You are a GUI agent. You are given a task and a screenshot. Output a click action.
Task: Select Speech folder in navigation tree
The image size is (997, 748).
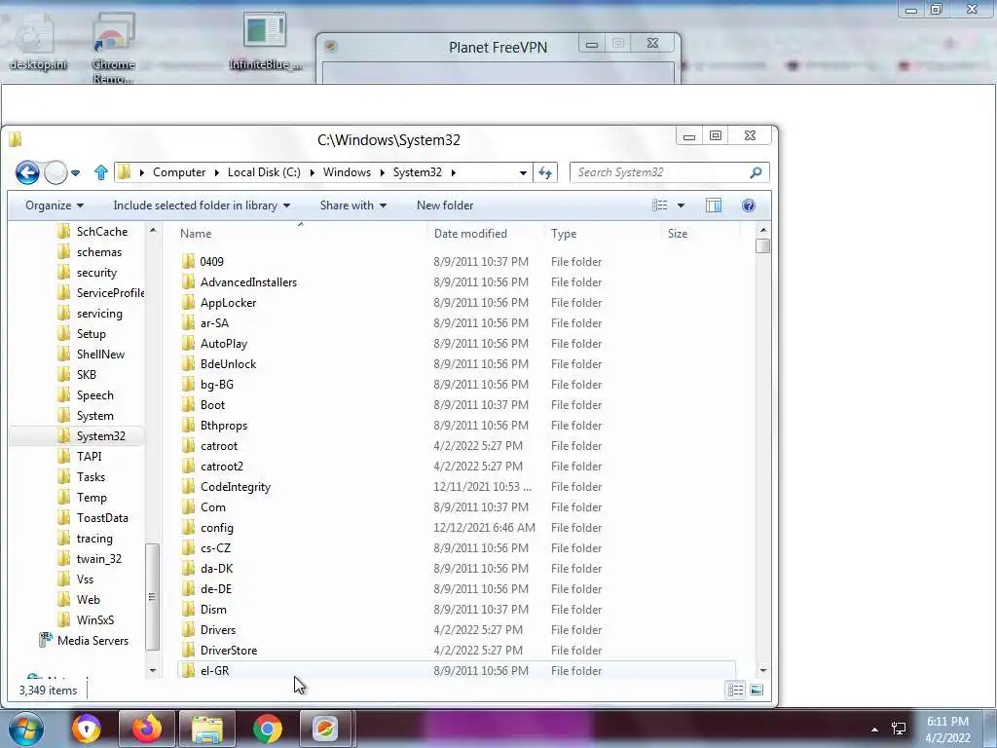pos(94,395)
